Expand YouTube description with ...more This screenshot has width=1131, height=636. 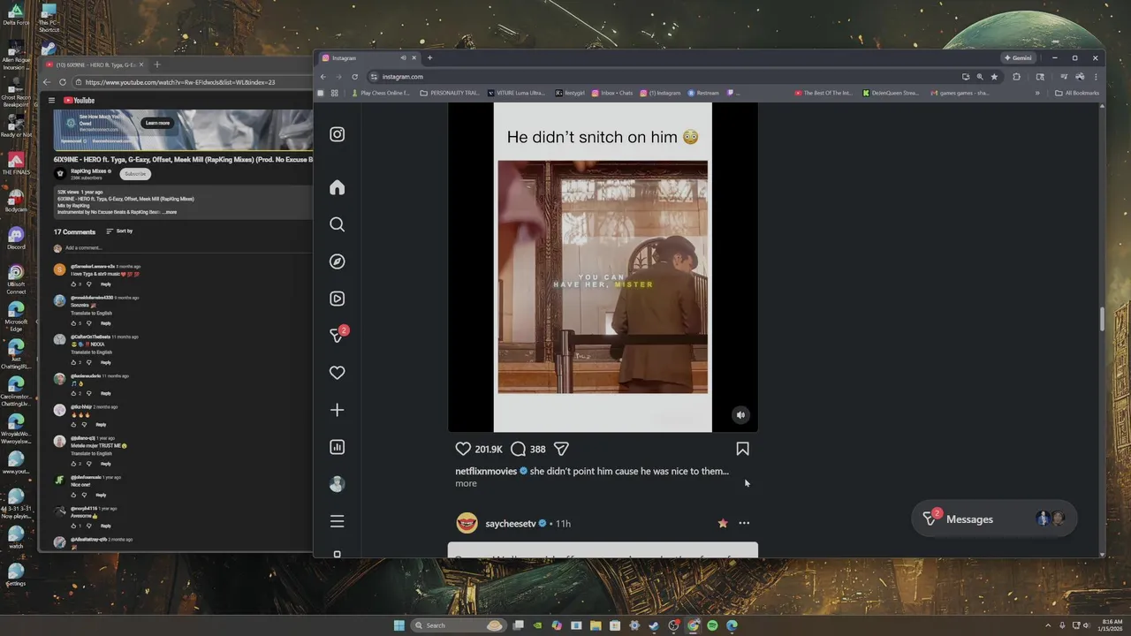(x=171, y=212)
